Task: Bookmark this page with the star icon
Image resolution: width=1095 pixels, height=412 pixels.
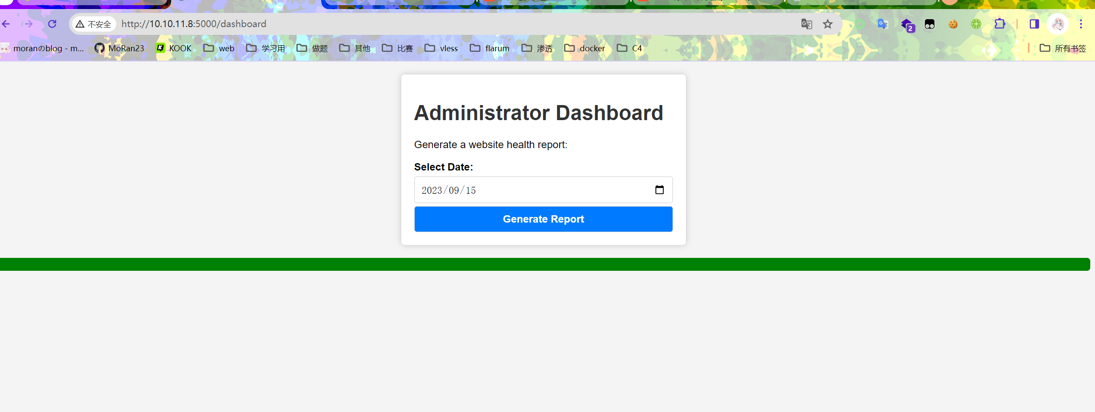Action: [827, 24]
